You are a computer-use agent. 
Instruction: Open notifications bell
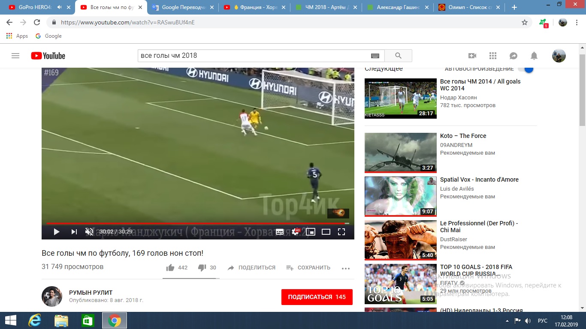coord(534,56)
